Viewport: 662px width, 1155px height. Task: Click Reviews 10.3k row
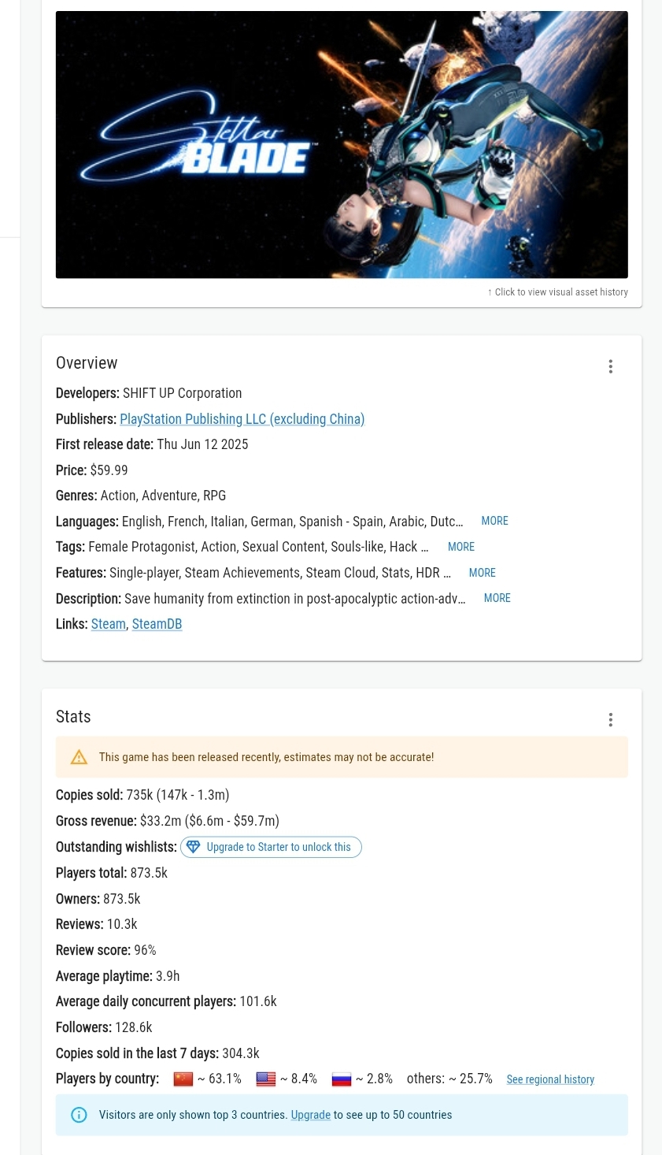97,924
